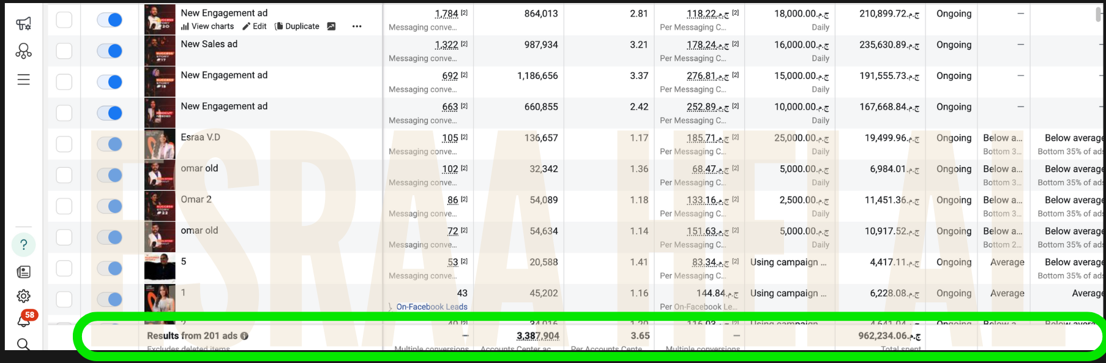Screen dimensions: 1106x363
Task: Open the news feed icon in sidebar
Action: (x=23, y=272)
